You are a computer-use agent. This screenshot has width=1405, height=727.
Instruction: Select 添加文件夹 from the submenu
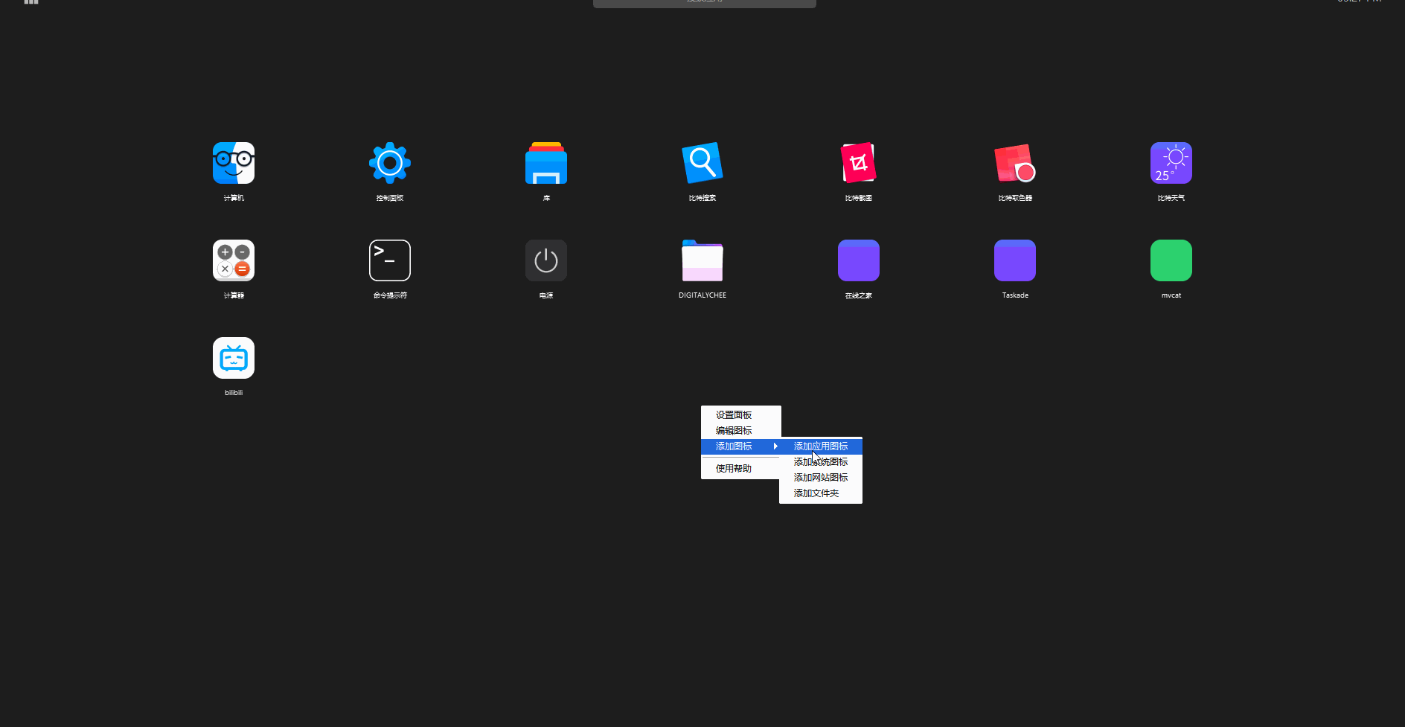coord(816,493)
